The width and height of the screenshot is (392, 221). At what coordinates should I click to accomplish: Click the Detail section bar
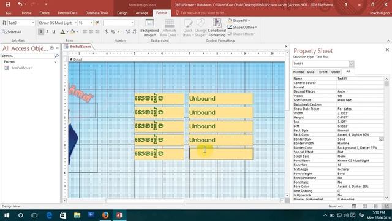point(176,60)
